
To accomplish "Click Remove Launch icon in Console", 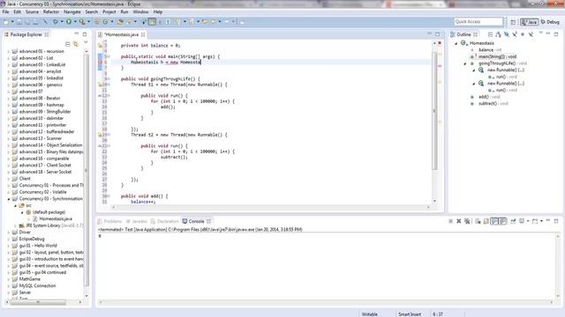I will [x=459, y=221].
